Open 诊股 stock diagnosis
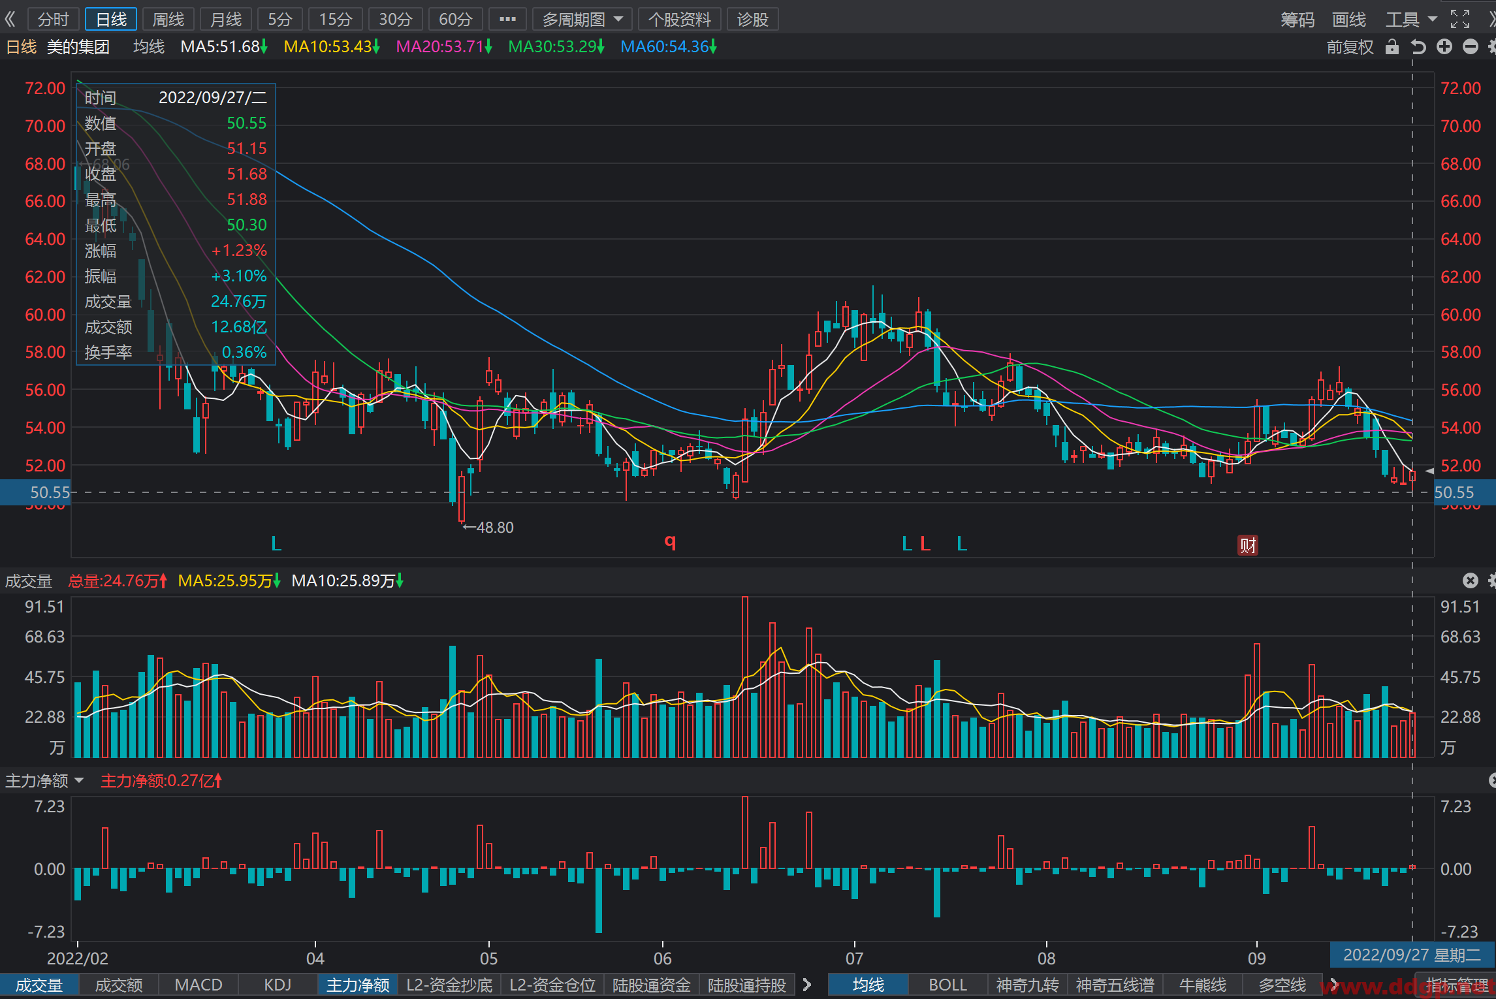 point(753,19)
